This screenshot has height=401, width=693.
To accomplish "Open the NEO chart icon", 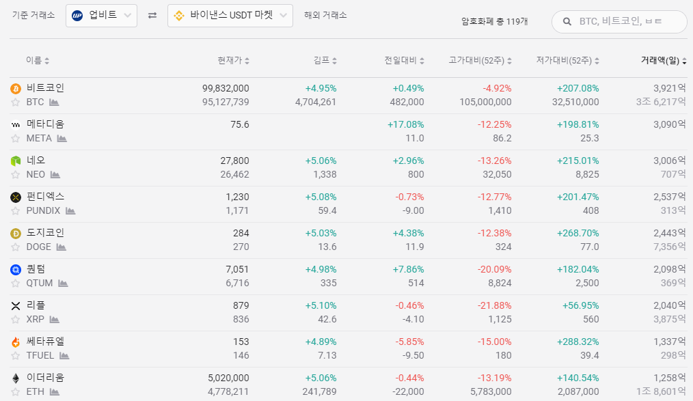I will (x=55, y=175).
